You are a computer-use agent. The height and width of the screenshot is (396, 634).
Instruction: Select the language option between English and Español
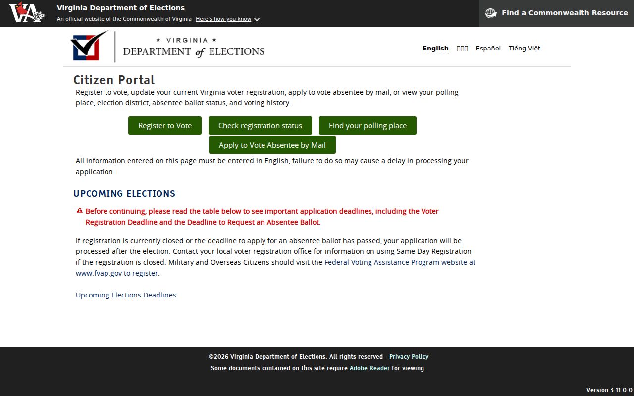(x=462, y=49)
